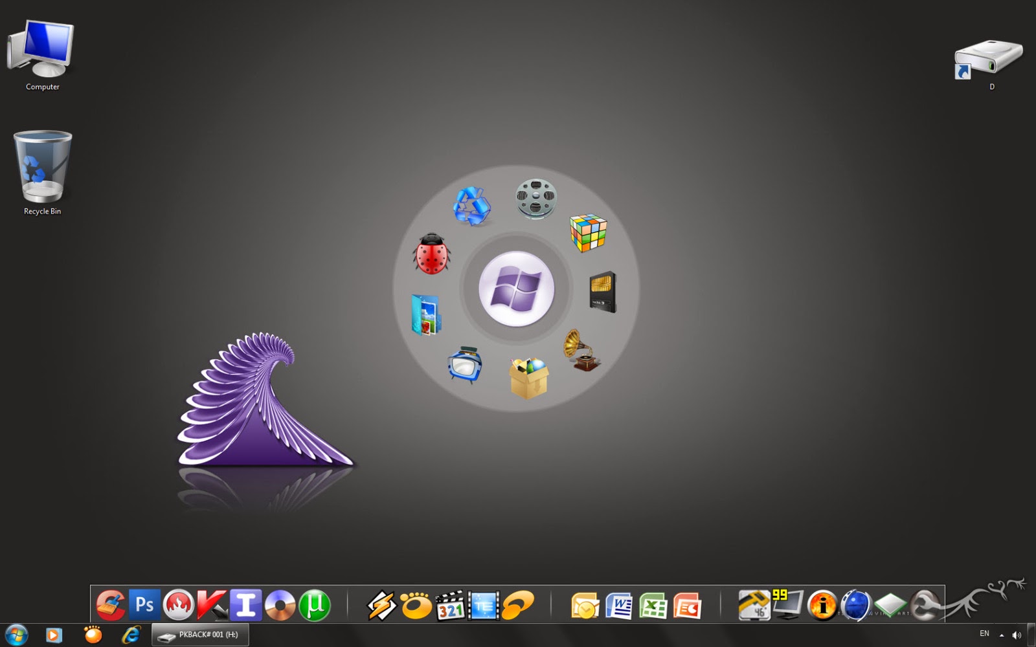The width and height of the screenshot is (1036, 647).
Task: Open the disc icon in the dock
Action: (x=280, y=606)
